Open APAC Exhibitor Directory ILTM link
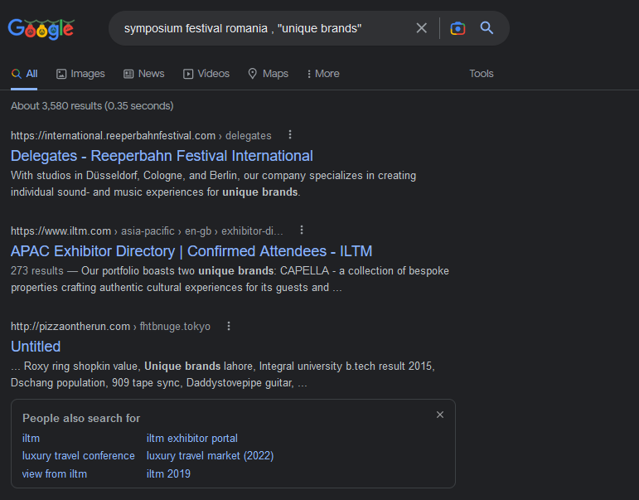Screen dimensions: 639x500 [191, 251]
